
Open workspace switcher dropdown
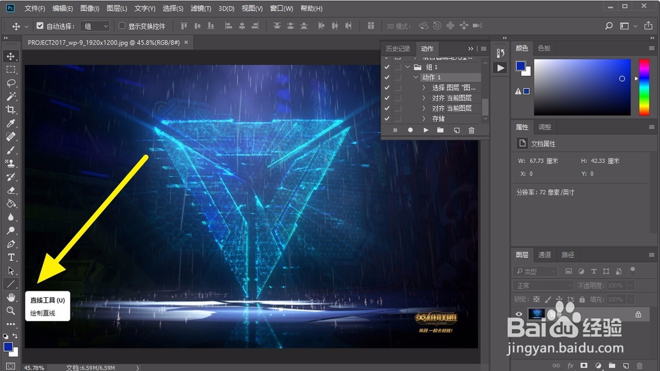[628, 26]
